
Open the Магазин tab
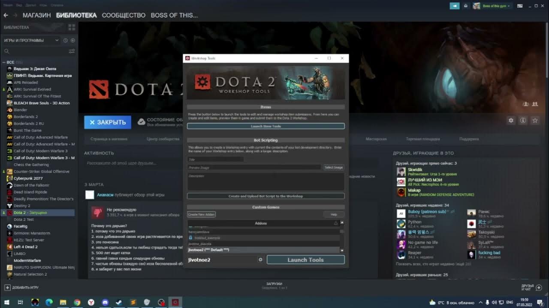click(x=36, y=15)
